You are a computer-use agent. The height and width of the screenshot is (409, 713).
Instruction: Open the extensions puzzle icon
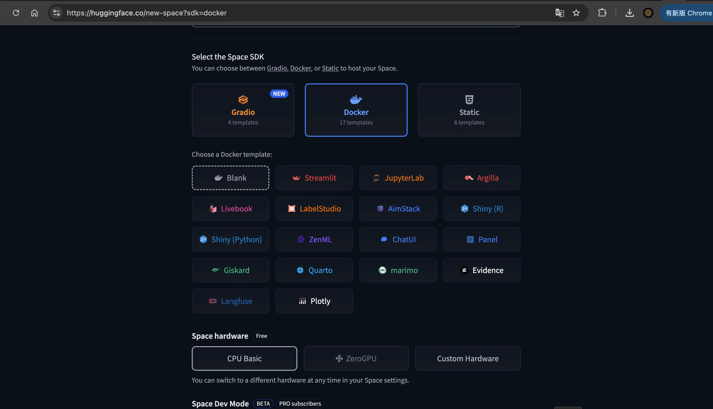coord(602,13)
